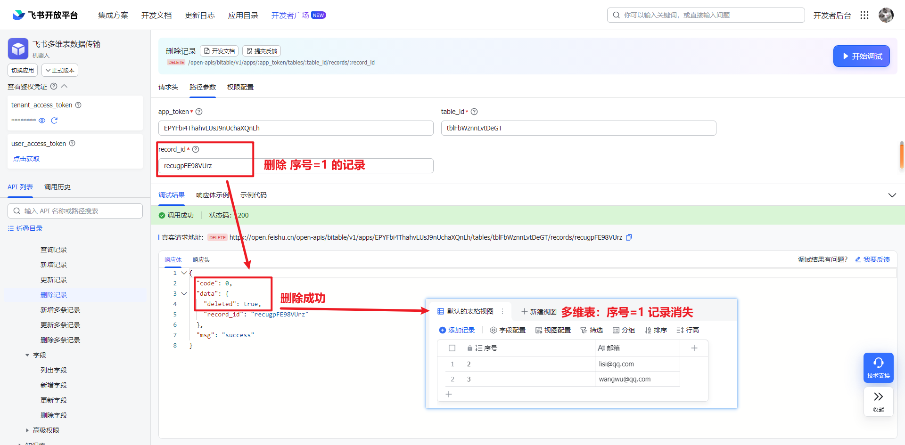Click the lisi@qq.com cell
The height and width of the screenshot is (445, 905).
[x=637, y=364]
